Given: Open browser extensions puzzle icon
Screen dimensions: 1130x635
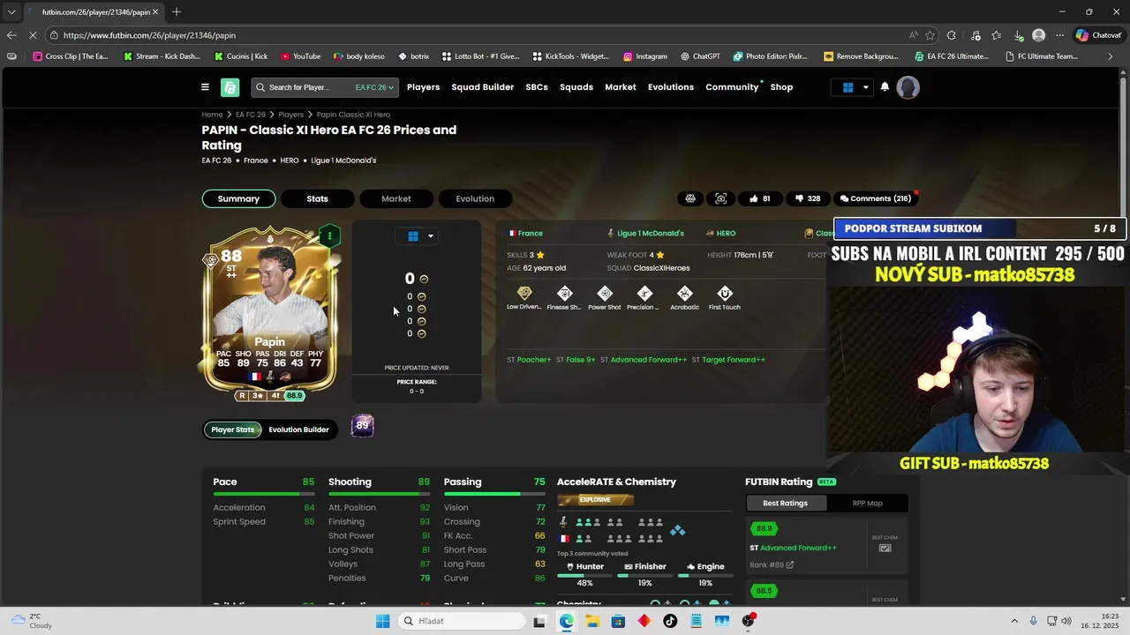Looking at the screenshot, I should click(x=951, y=35).
